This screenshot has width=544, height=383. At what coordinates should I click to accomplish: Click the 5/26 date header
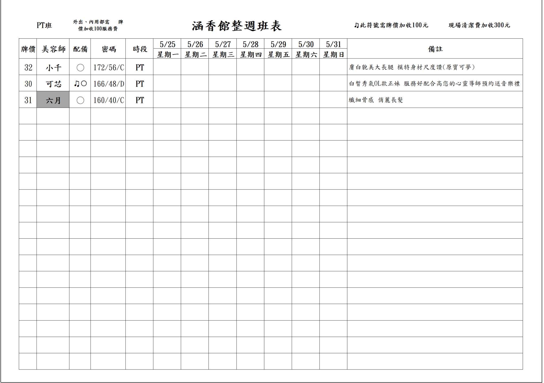point(195,44)
